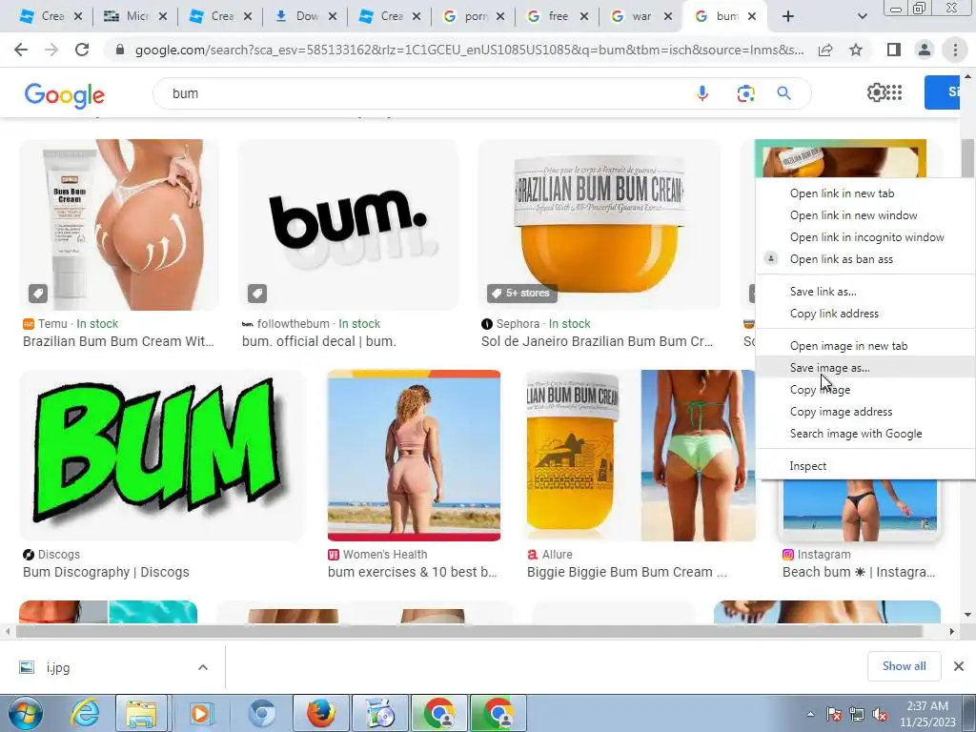
Task: Open Windows Media Player on taskbar
Action: (x=200, y=713)
